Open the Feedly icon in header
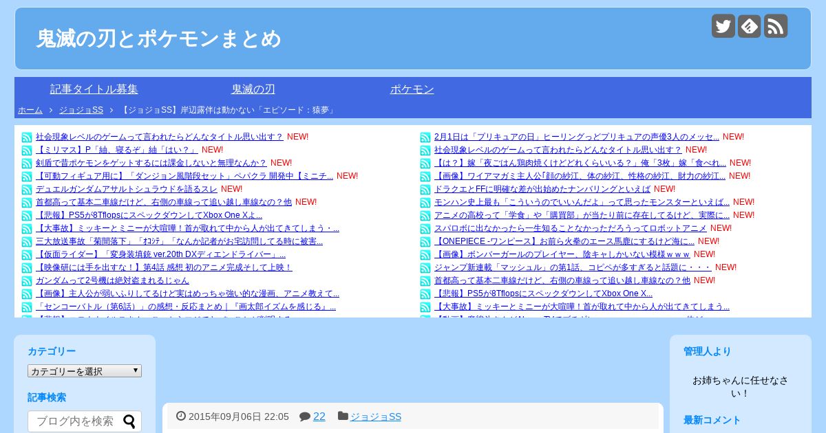The width and height of the screenshot is (826, 433). coord(750,26)
